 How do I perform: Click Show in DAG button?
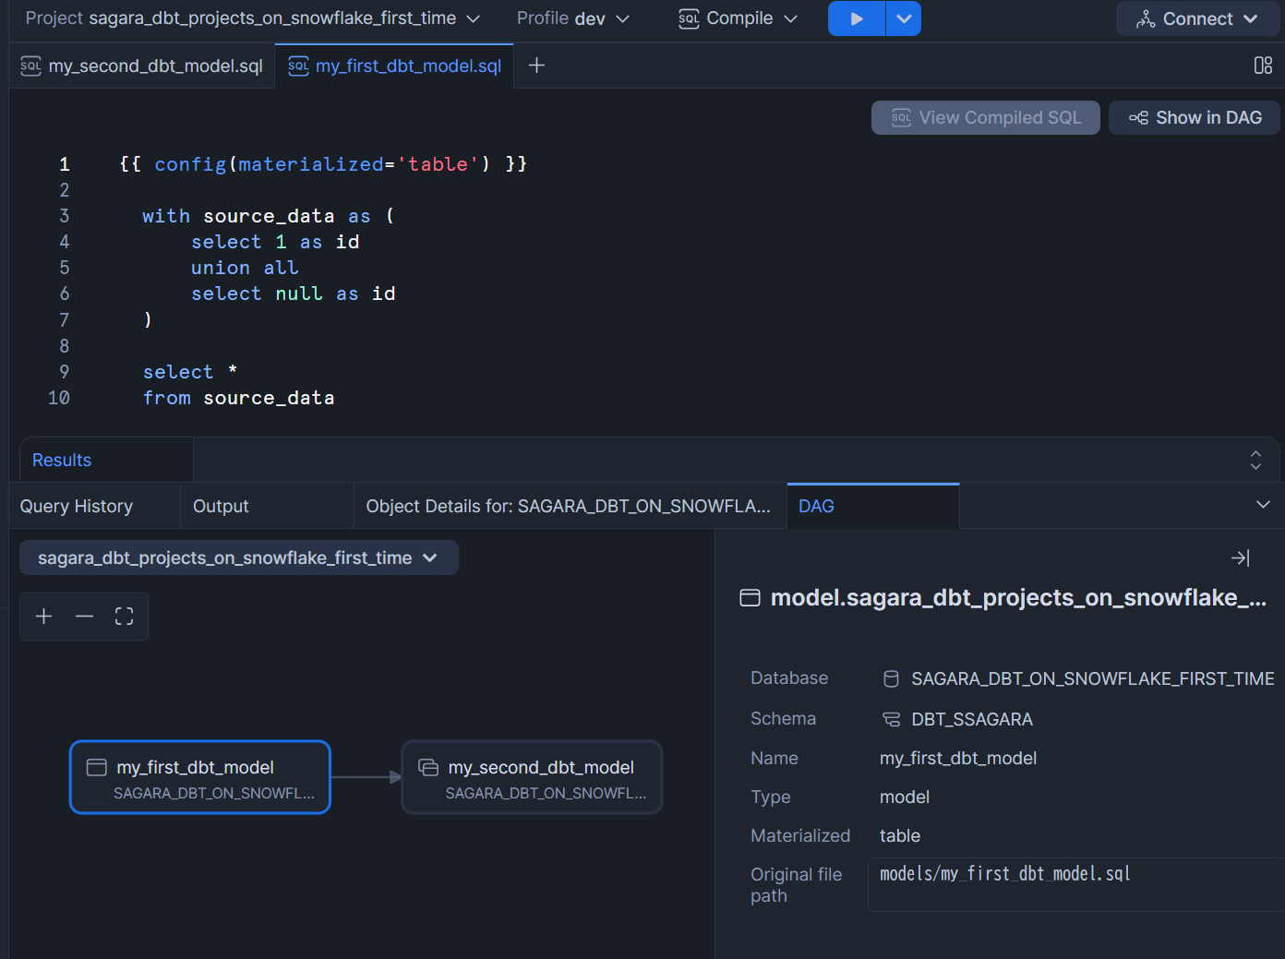(x=1195, y=117)
